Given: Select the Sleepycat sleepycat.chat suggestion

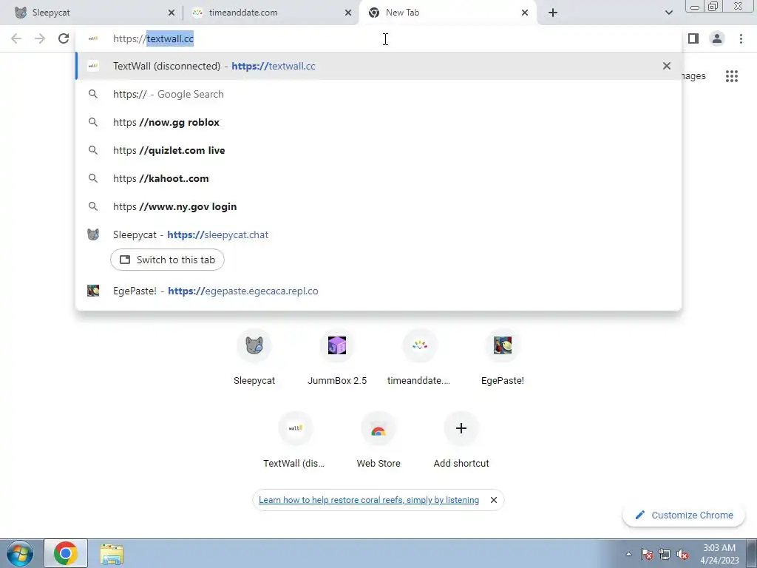Looking at the screenshot, I should (378, 234).
